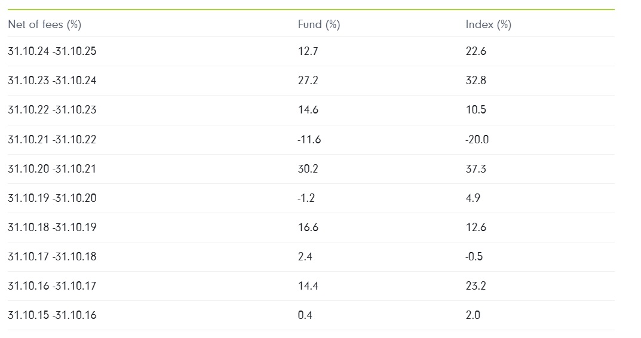Click the index return 37.3
Image resolution: width=641 pixels, height=338 pixels.
pos(476,169)
